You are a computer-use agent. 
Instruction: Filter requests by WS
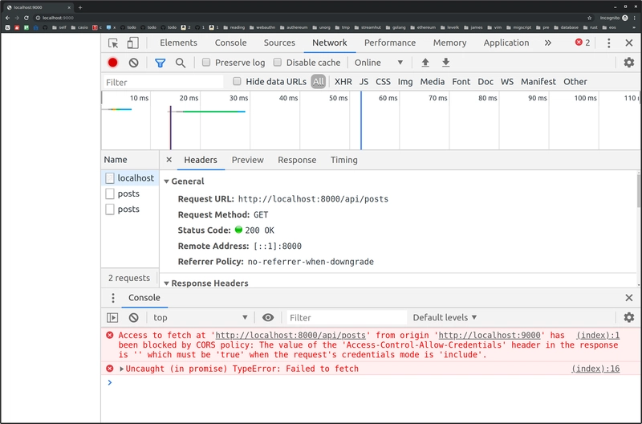click(507, 82)
